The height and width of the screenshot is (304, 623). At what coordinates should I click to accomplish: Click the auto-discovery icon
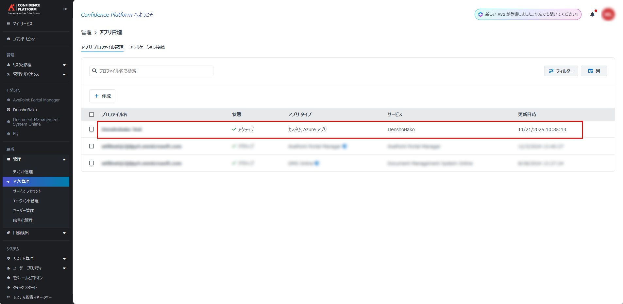click(8, 233)
